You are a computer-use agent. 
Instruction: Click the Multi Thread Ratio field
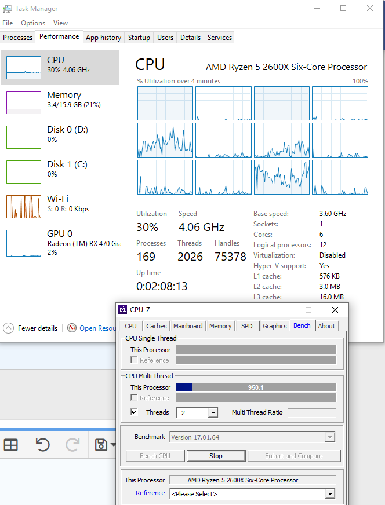[311, 412]
